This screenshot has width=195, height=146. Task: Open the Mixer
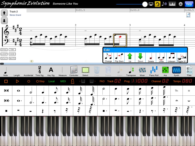point(142,71)
